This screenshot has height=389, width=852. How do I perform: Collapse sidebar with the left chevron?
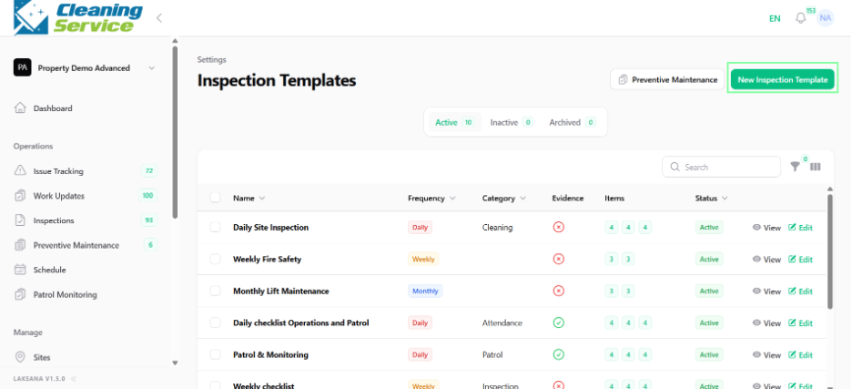coord(159,18)
